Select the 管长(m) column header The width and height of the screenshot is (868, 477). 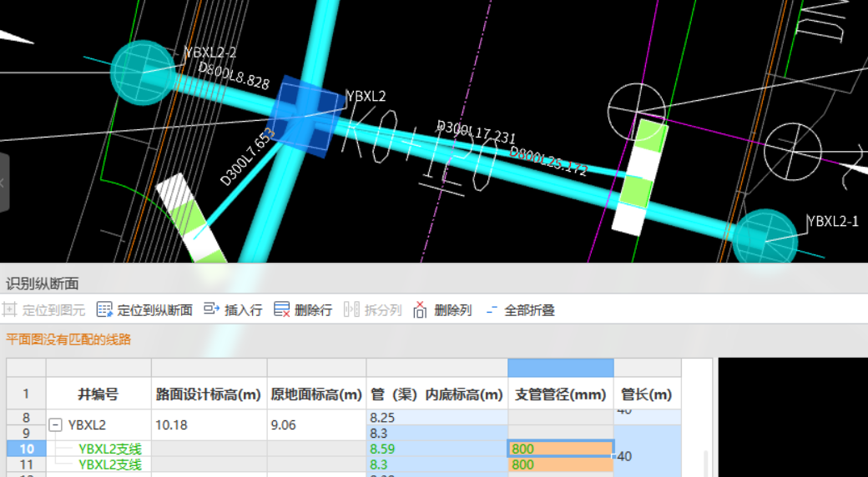(x=647, y=394)
